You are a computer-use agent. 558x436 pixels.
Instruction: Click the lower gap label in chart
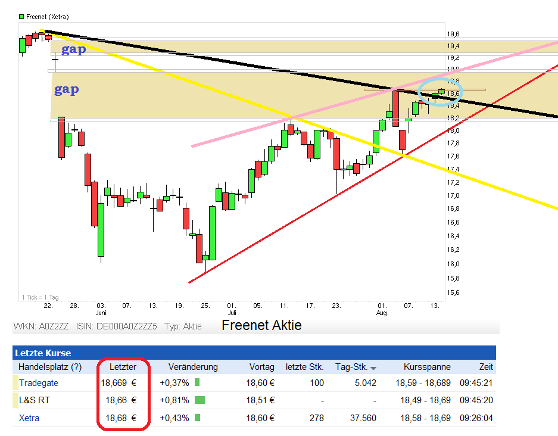point(67,90)
